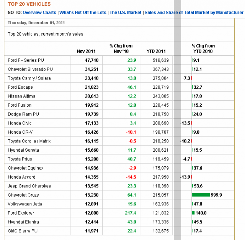
Task: Click the -7.3 YTD change for Camry
Action: (186, 78)
